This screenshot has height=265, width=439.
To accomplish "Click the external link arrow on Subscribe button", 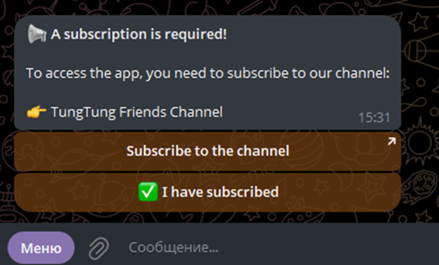I will coord(392,141).
